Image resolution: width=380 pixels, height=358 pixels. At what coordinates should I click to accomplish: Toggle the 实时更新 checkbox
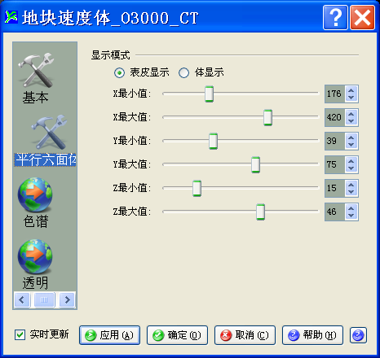point(20,334)
